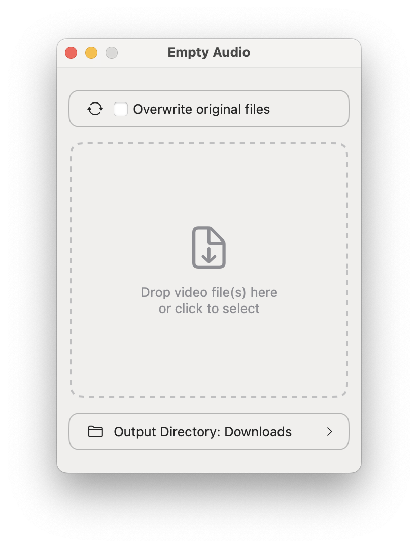Select the 'Output Directory:' label text
Image resolution: width=418 pixels, height=548 pixels.
point(167,432)
